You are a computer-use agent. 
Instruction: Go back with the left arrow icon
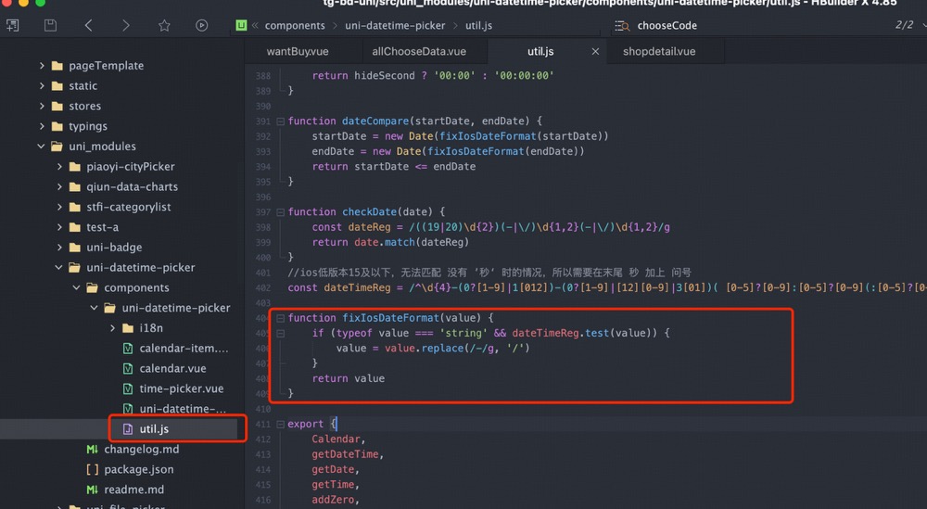(89, 26)
